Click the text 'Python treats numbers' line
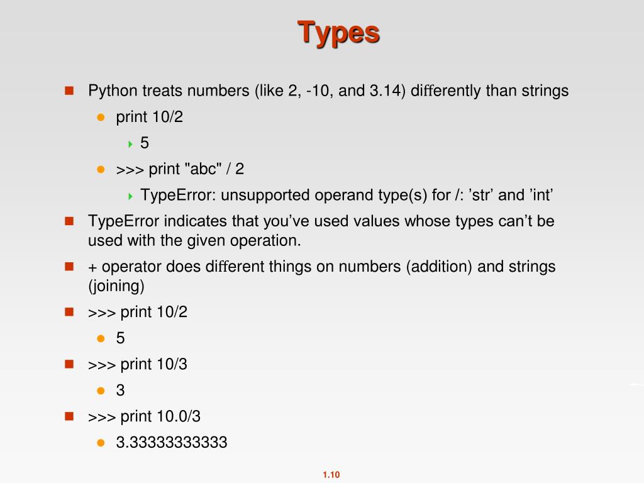This screenshot has height=483, width=644. tap(328, 91)
